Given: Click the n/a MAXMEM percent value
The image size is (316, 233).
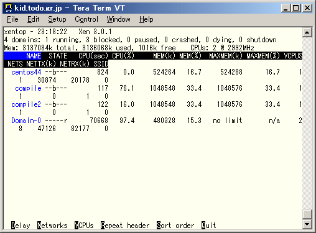Looking at the screenshot, I should click(x=274, y=121).
